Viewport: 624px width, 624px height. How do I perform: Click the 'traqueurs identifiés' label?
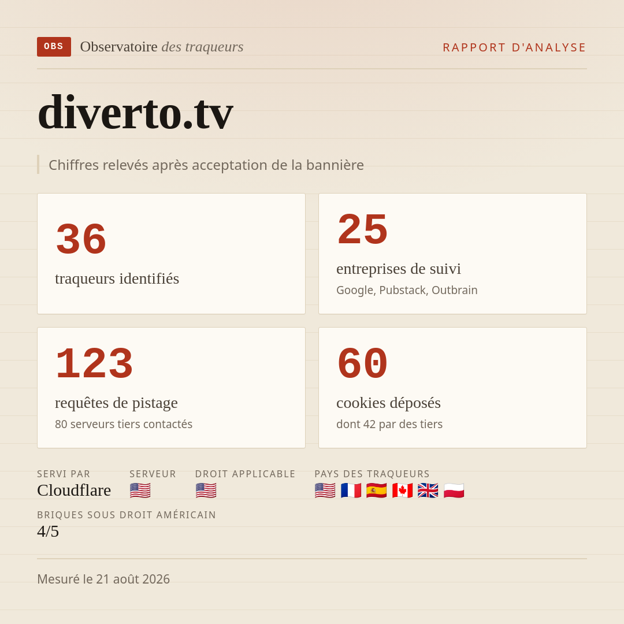(117, 278)
